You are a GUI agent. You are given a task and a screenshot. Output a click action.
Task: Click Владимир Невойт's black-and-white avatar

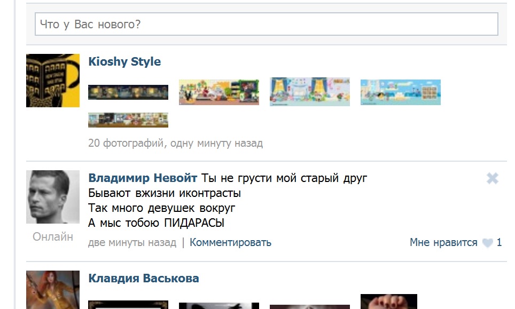(x=53, y=197)
